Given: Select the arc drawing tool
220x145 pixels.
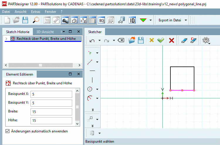Looking at the screenshot, I should coord(90,98).
